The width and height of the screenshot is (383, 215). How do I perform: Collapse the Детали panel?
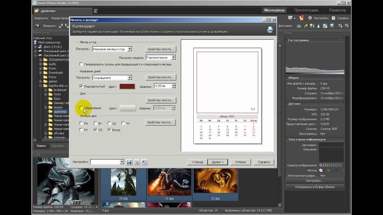tap(341, 104)
